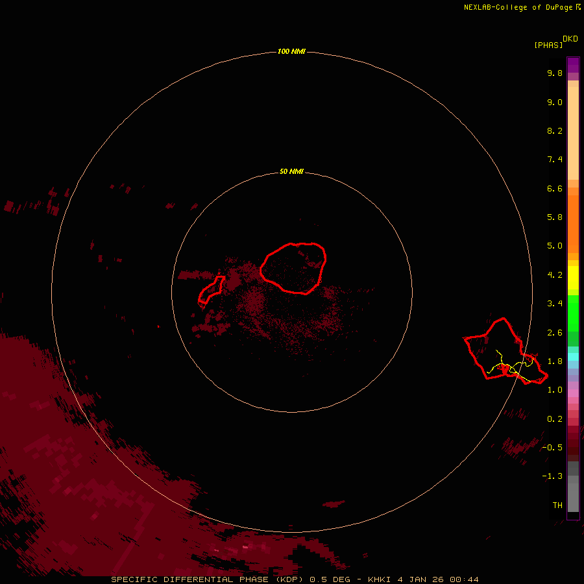Image resolution: width=584 pixels, height=584 pixels.
Task: Click the 5.8 scale value
Action: click(x=555, y=217)
